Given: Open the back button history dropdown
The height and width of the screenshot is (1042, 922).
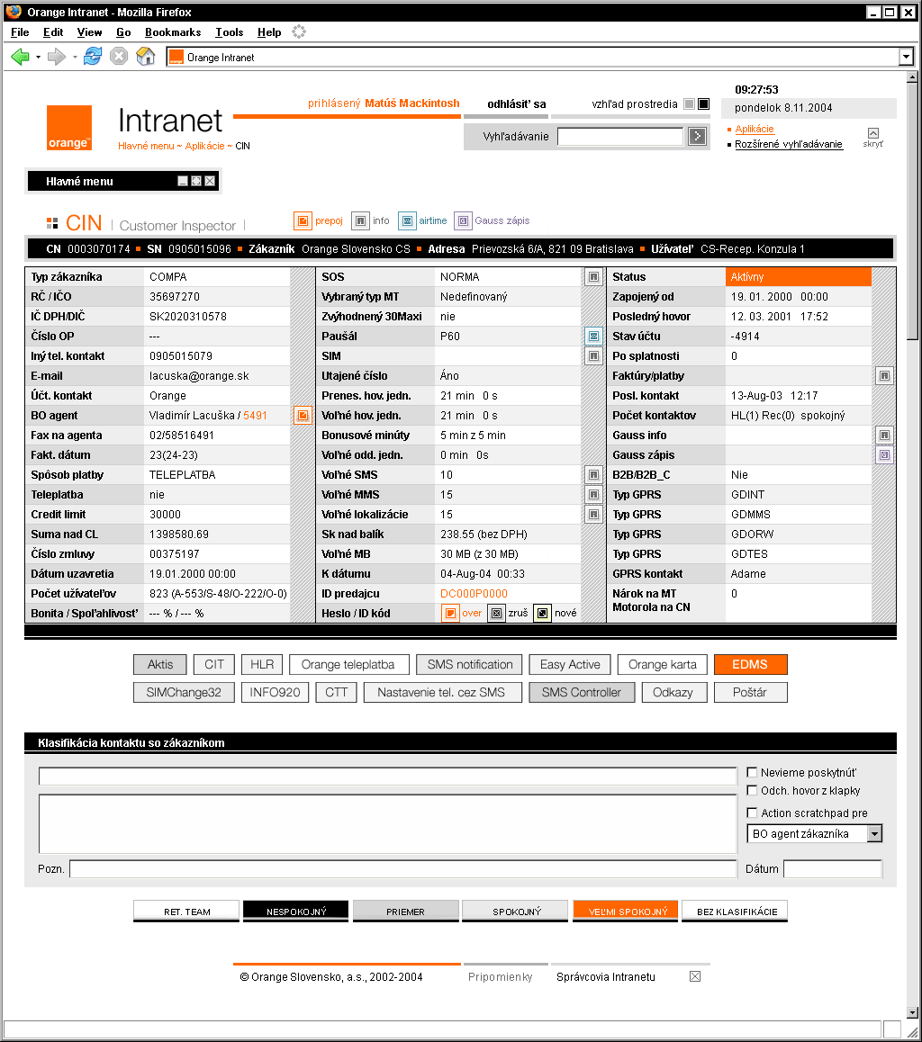Looking at the screenshot, I should pos(38,58).
